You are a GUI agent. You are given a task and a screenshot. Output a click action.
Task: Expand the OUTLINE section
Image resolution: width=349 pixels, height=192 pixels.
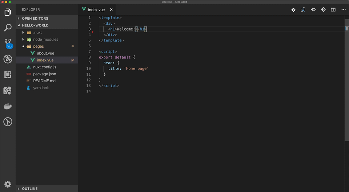point(29,189)
